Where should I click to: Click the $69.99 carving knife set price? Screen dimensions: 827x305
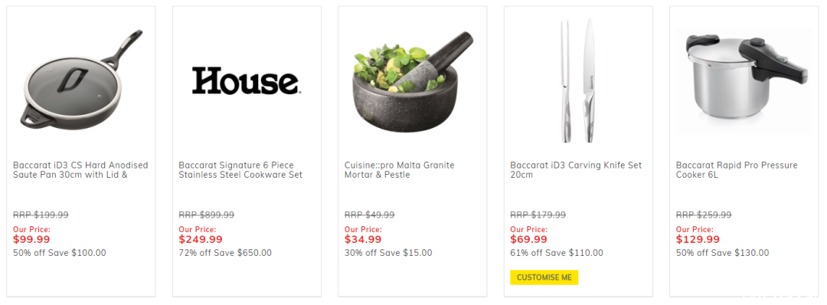coord(528,240)
